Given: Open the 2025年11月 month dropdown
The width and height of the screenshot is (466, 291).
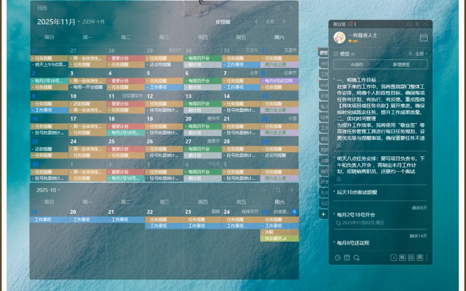Looking at the screenshot, I should tap(59, 22).
